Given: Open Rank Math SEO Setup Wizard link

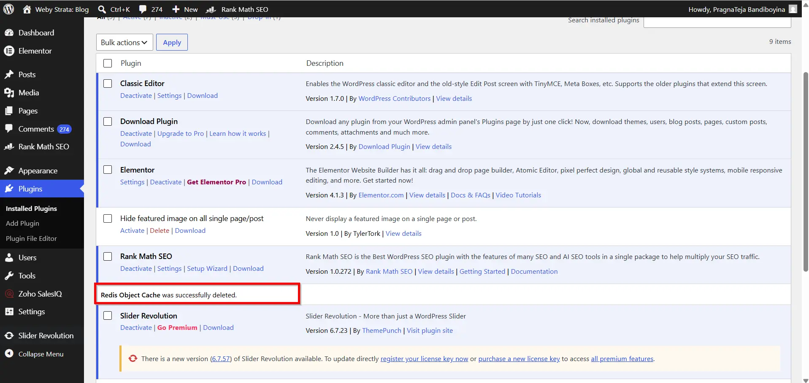Looking at the screenshot, I should point(207,269).
